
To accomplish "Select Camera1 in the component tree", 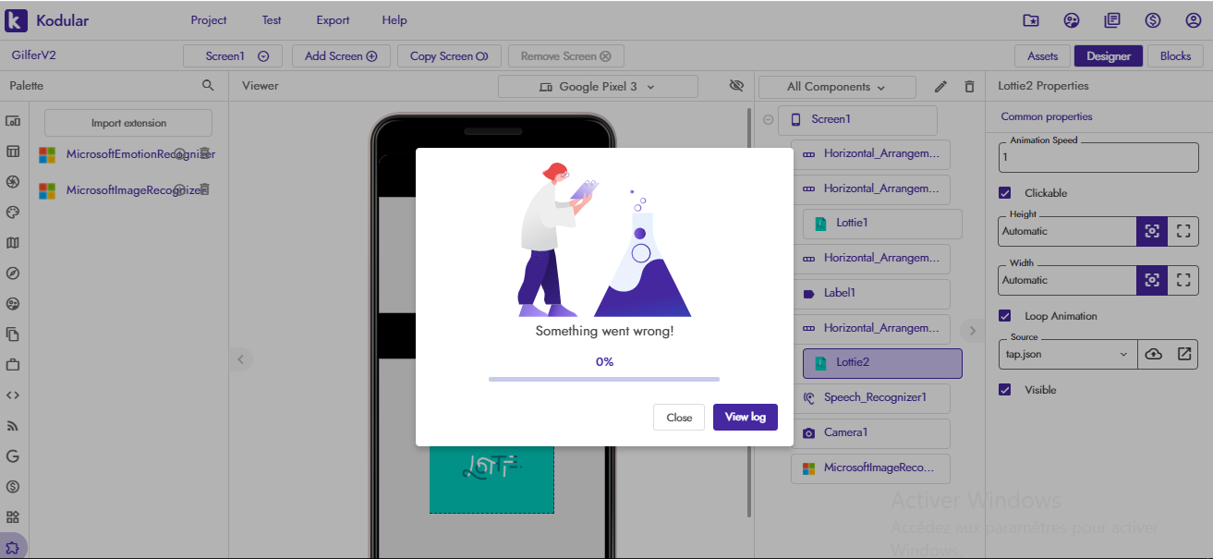I will pos(870,433).
